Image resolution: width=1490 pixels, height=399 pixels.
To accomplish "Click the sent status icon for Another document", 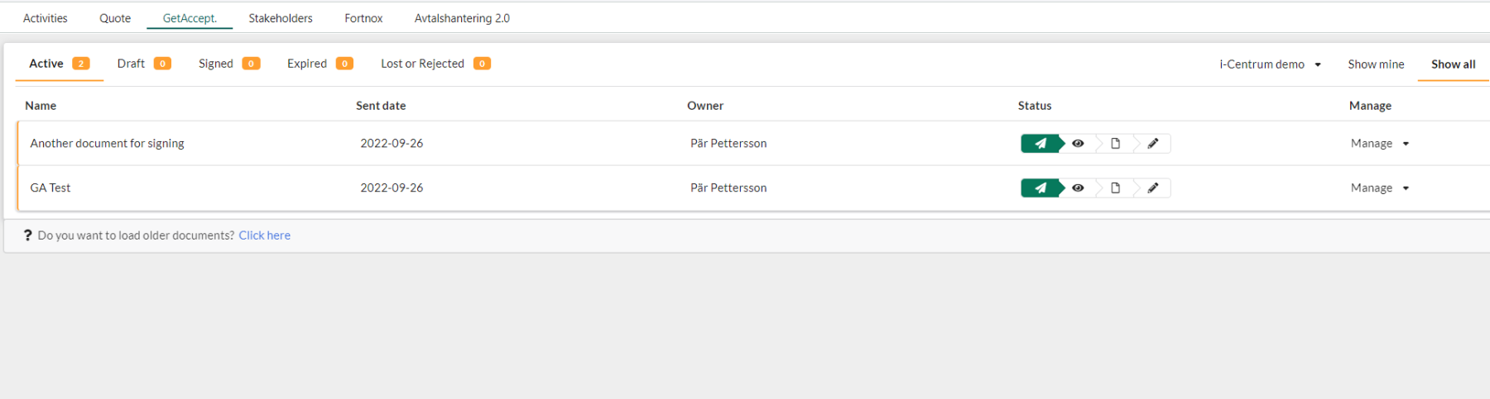I will click(x=1041, y=144).
